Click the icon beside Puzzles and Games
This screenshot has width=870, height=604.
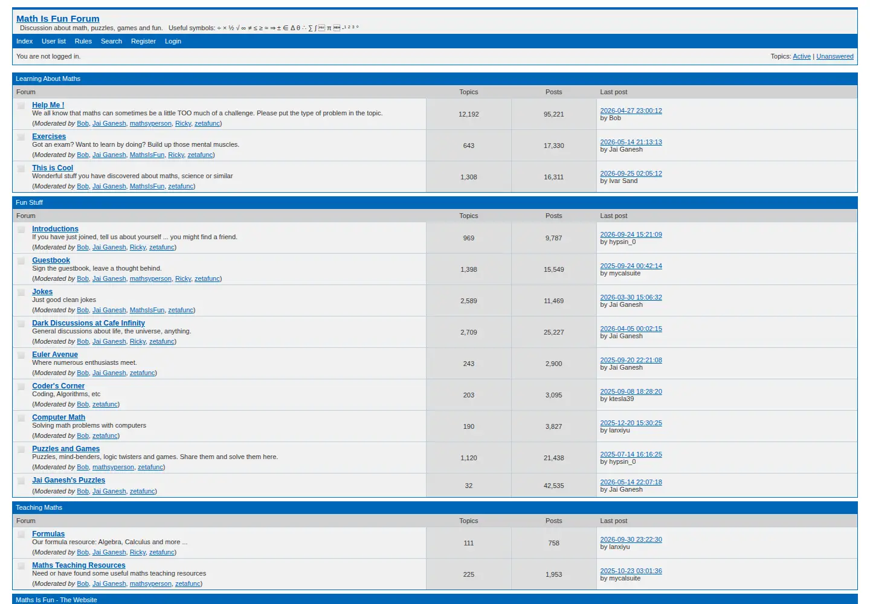tap(21, 449)
